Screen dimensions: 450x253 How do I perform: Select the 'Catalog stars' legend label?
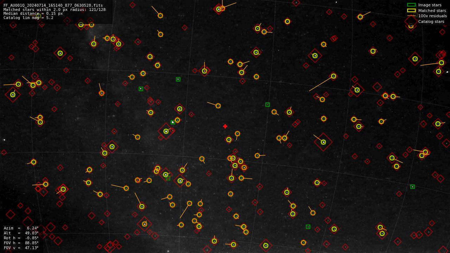coord(431,21)
